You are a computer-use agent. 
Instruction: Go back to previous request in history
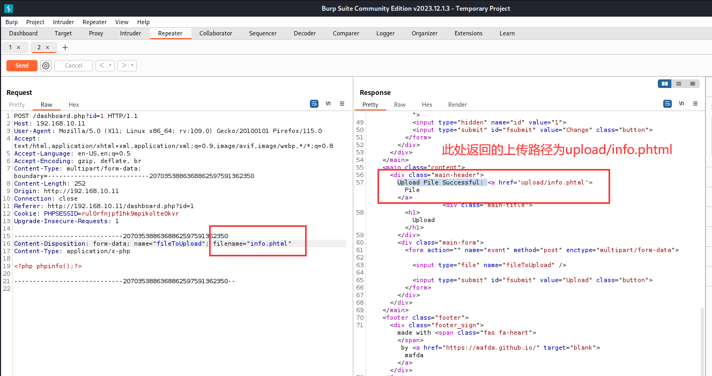point(101,65)
